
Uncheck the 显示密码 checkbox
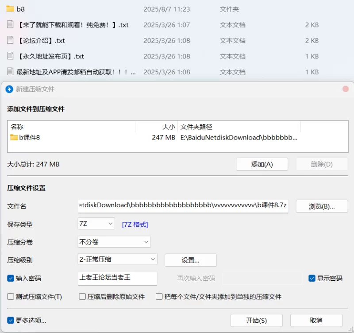(x=312, y=278)
